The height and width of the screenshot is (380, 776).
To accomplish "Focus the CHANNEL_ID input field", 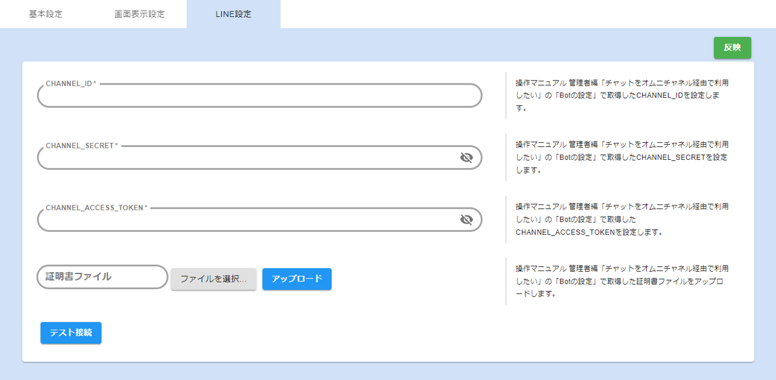I will coord(255,96).
